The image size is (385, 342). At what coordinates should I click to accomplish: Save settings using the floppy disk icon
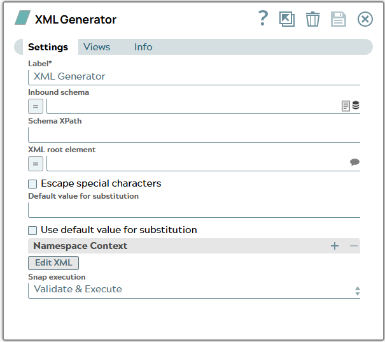[339, 19]
